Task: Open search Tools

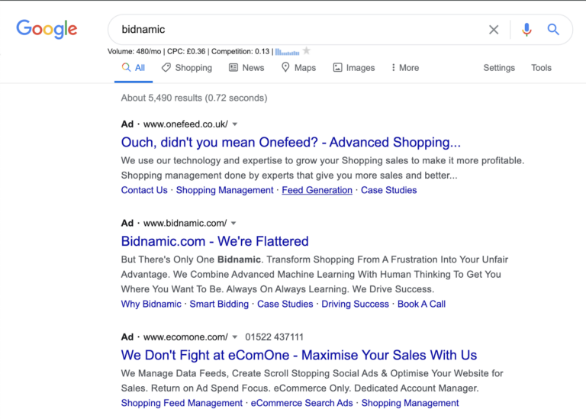Action: (541, 68)
